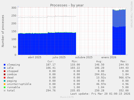Click the total average value 250.28
The height and width of the screenshot is (100, 134).
[99, 91]
